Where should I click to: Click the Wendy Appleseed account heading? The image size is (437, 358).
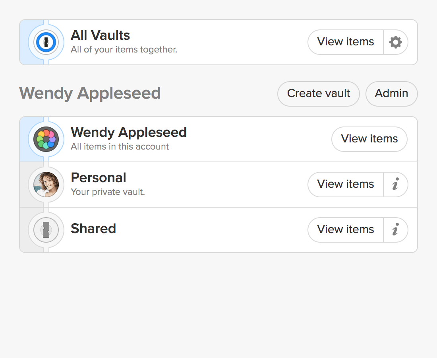90,93
